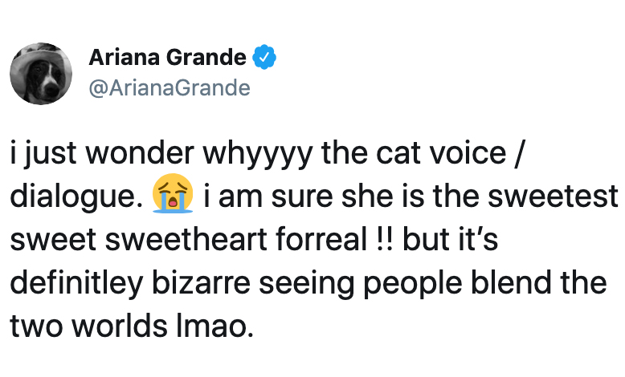Click the word "whyyyy" in the tweet
Image resolution: width=625 pixels, height=377 pixels.
coord(258,155)
